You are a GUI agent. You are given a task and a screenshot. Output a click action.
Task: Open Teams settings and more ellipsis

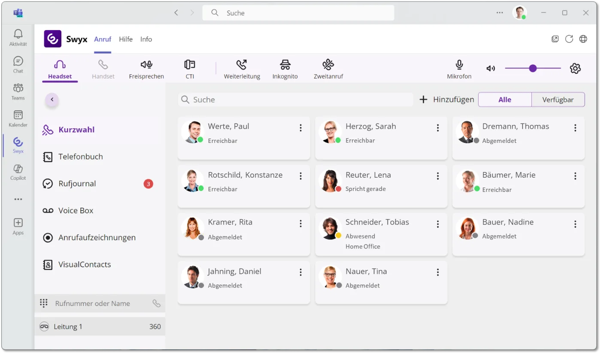(500, 13)
